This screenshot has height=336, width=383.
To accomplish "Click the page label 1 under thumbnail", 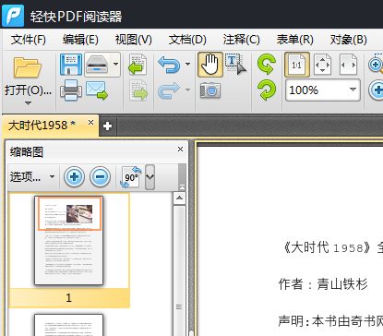I will pyautogui.click(x=69, y=298).
